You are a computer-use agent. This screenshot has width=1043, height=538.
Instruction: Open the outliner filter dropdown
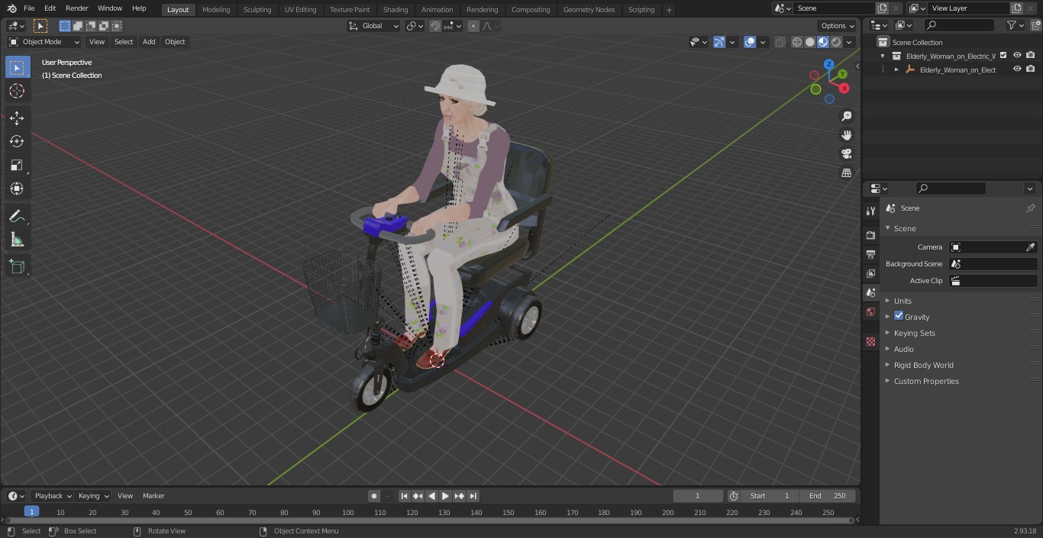pyautogui.click(x=1015, y=25)
